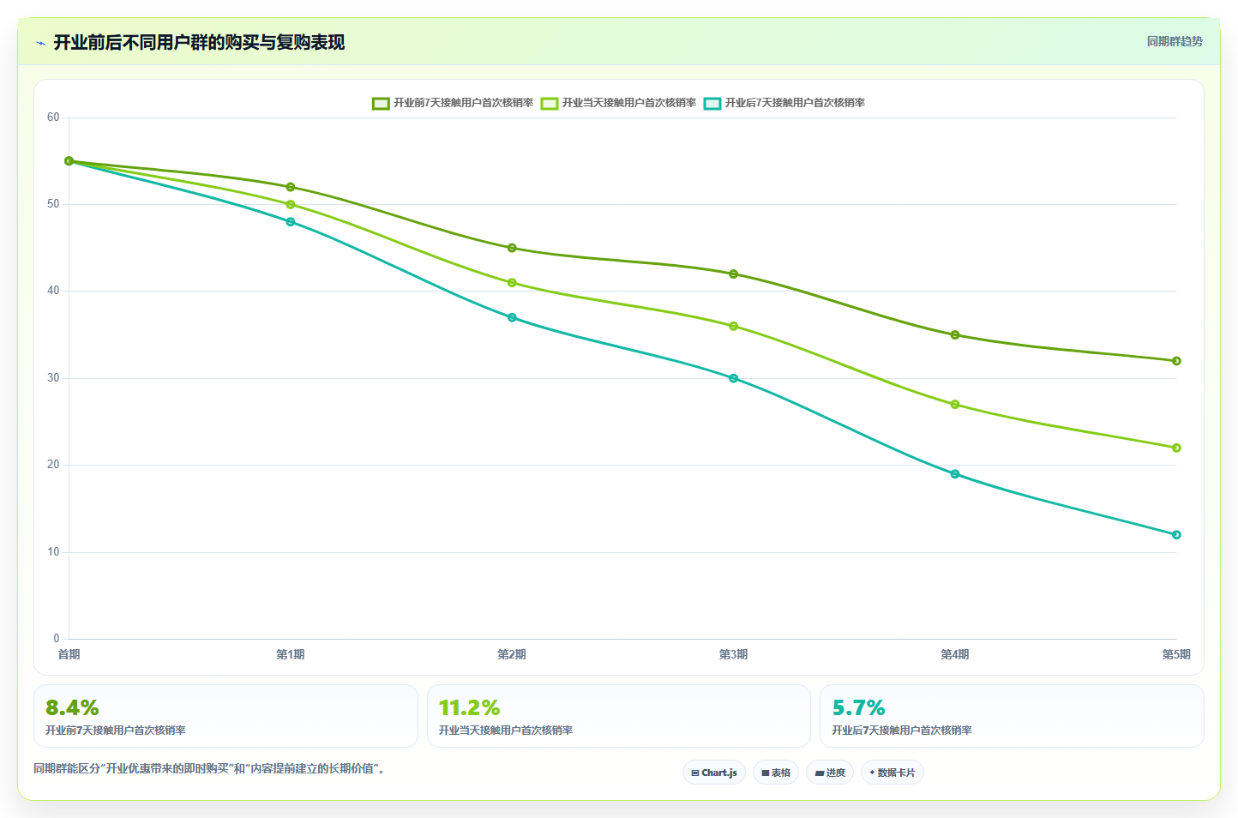The width and height of the screenshot is (1238, 818).
Task: Click the 第4期 x-axis label
Action: (x=955, y=654)
